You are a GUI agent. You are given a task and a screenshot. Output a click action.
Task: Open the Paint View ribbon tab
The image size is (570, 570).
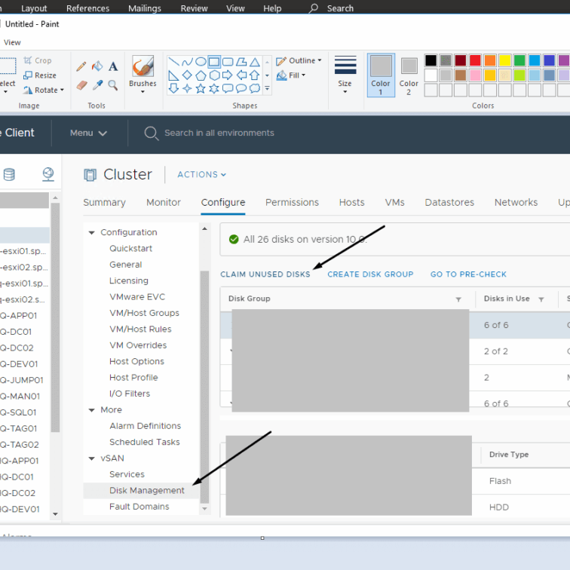(12, 42)
